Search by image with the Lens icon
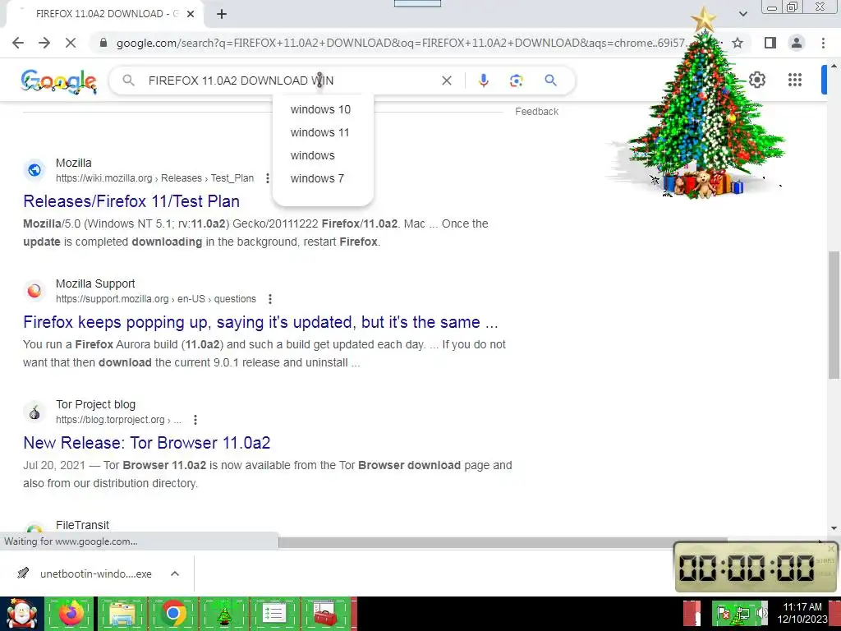This screenshot has width=841, height=631. pyautogui.click(x=516, y=81)
